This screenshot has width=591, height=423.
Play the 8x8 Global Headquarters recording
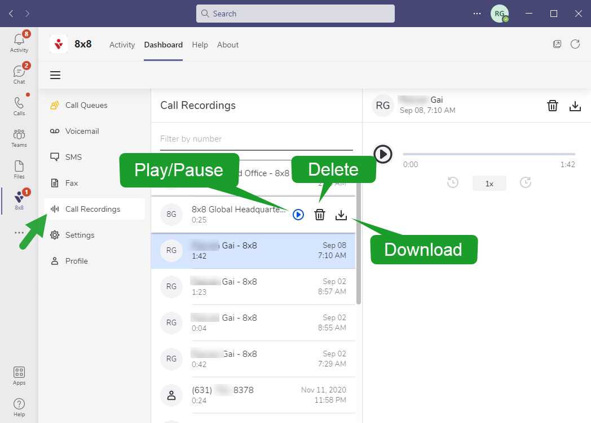[298, 215]
